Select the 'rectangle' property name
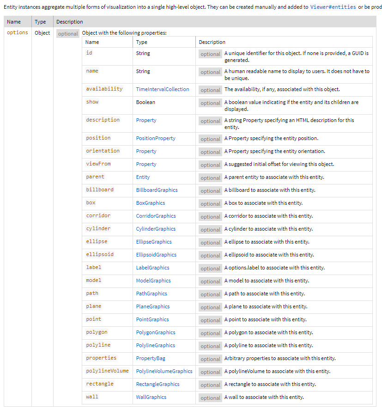Screen dimensions: 382x410 coord(100,384)
